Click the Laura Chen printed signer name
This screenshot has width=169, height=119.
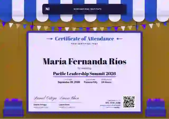64,105
